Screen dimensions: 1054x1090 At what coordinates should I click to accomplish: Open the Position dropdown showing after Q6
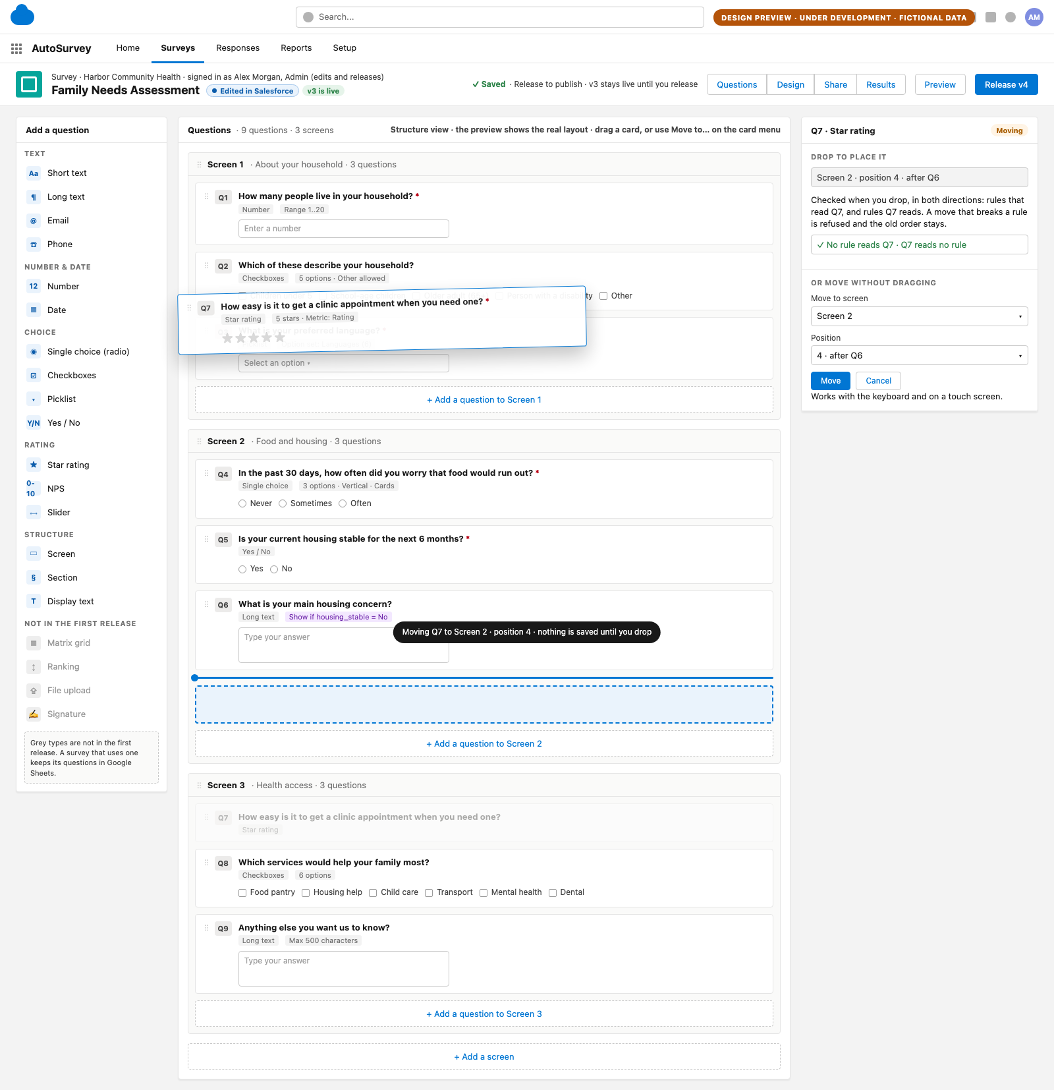tap(920, 356)
